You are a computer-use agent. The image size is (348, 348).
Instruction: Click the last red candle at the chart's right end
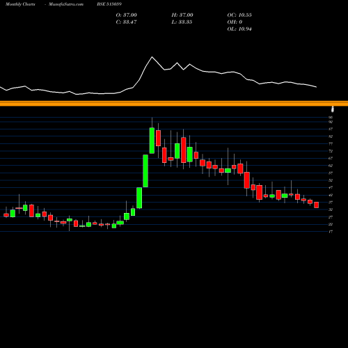point(317,205)
